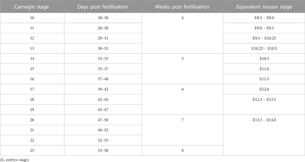
Task: Select the Equivalent mouse stage header
Action: coord(264,7)
